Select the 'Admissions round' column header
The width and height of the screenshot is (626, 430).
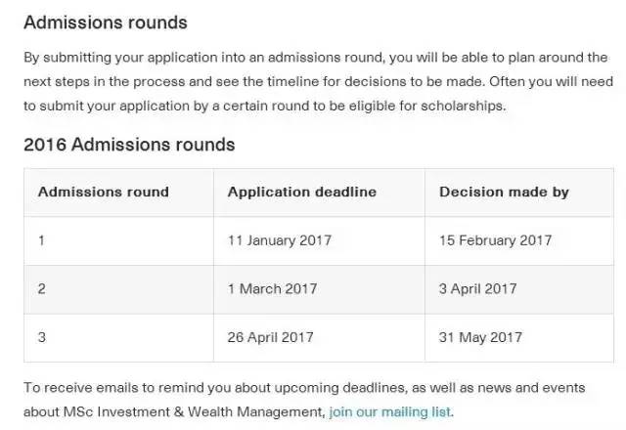tap(119, 193)
